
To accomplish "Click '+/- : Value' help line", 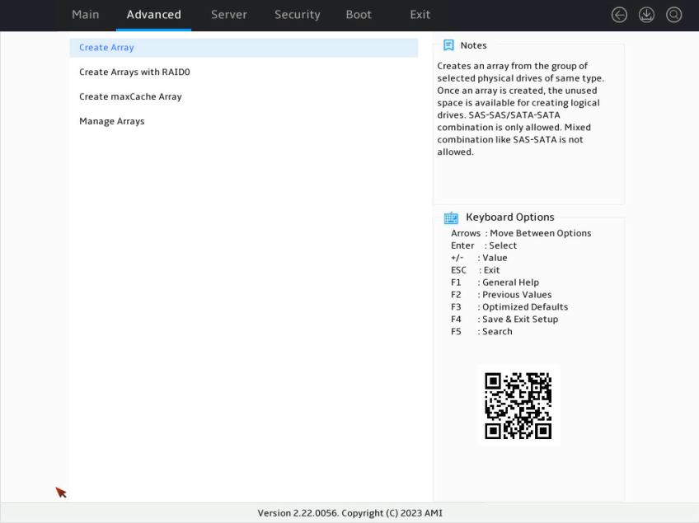I will pos(479,258).
